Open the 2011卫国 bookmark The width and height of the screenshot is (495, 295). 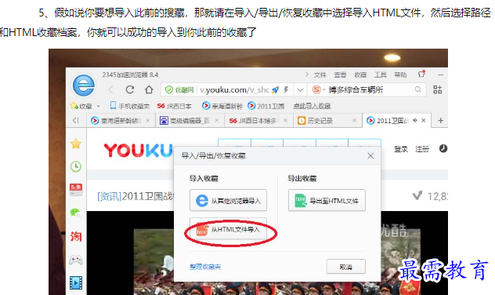tap(266, 106)
